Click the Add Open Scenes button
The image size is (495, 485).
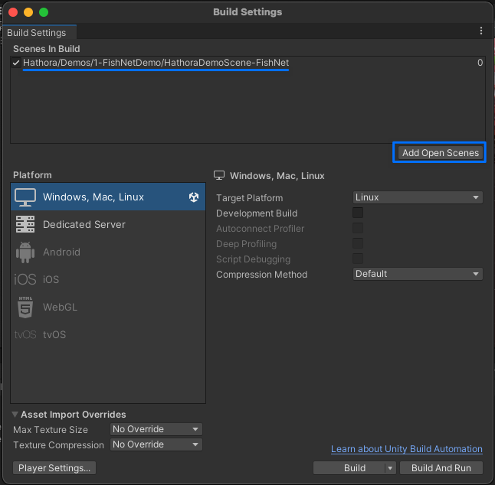(441, 153)
